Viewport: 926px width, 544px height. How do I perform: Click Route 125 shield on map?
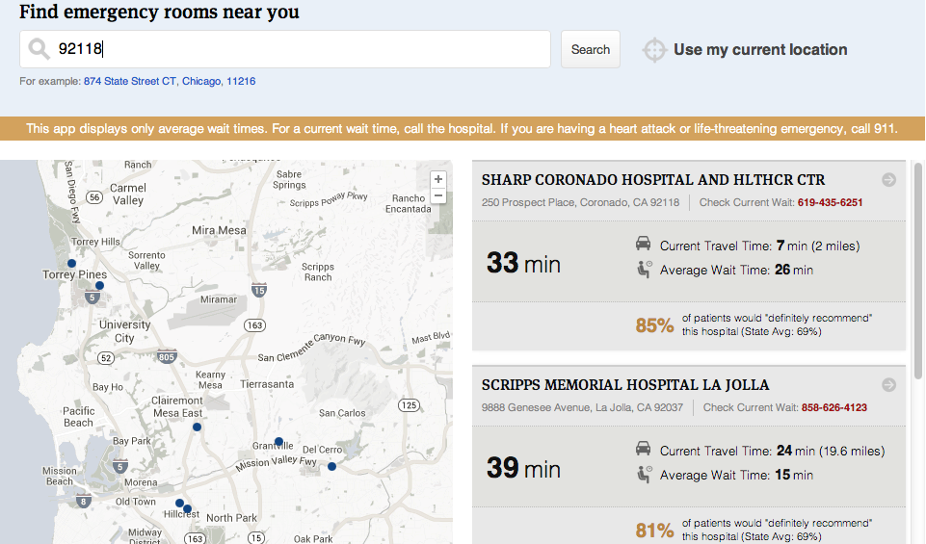point(410,405)
